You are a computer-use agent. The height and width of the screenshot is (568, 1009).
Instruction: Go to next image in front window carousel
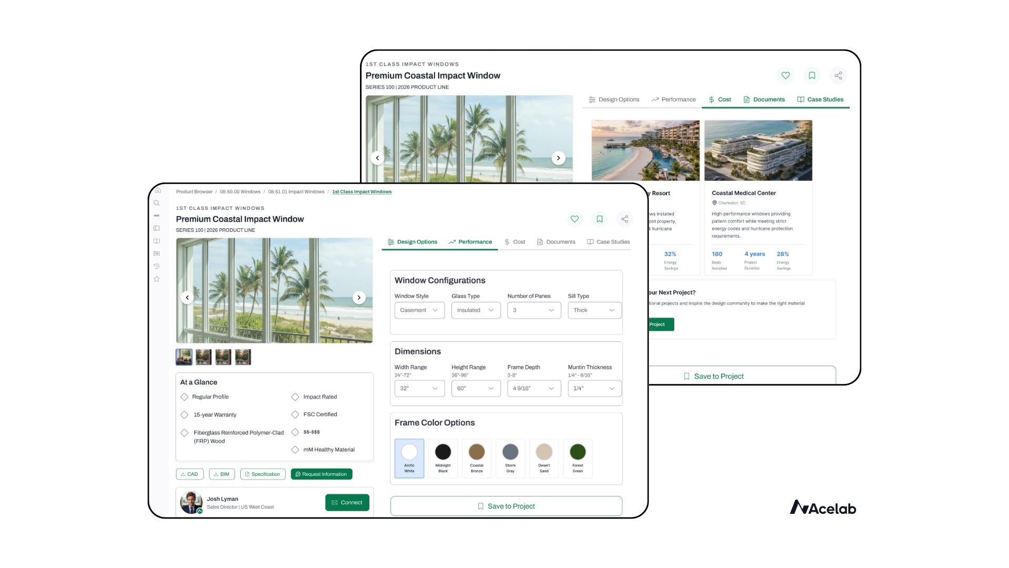[x=359, y=298]
